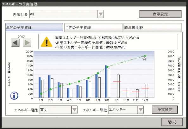188x129 pixels.
Task: Click the white September planned bar
Action: pyautogui.click(x=118, y=86)
